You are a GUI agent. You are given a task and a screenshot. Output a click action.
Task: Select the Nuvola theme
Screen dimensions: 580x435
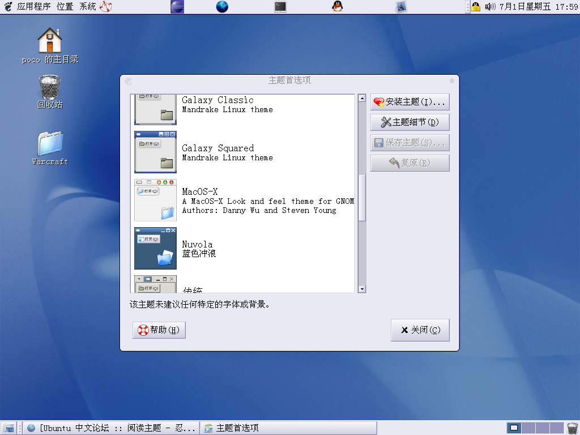pos(244,248)
